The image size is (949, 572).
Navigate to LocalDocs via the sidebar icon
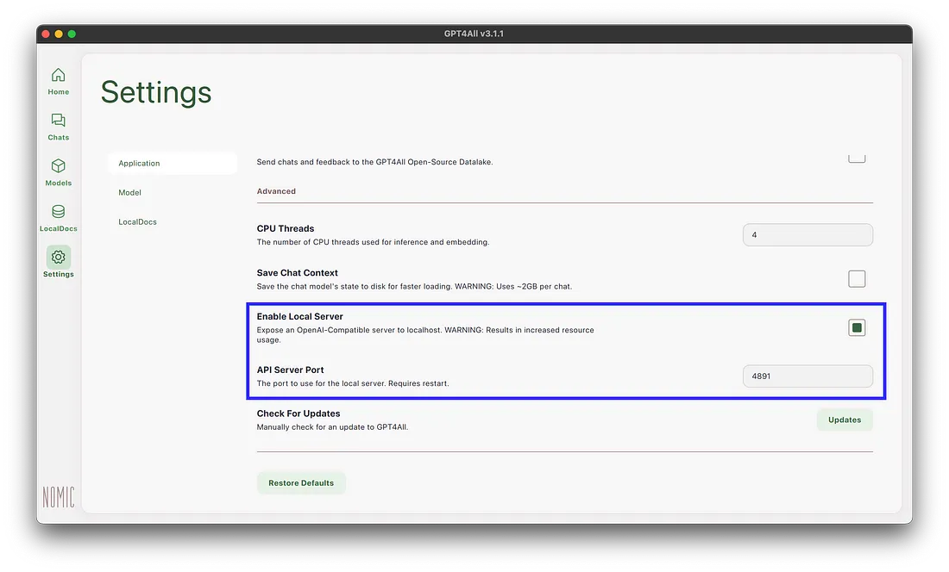(58, 217)
